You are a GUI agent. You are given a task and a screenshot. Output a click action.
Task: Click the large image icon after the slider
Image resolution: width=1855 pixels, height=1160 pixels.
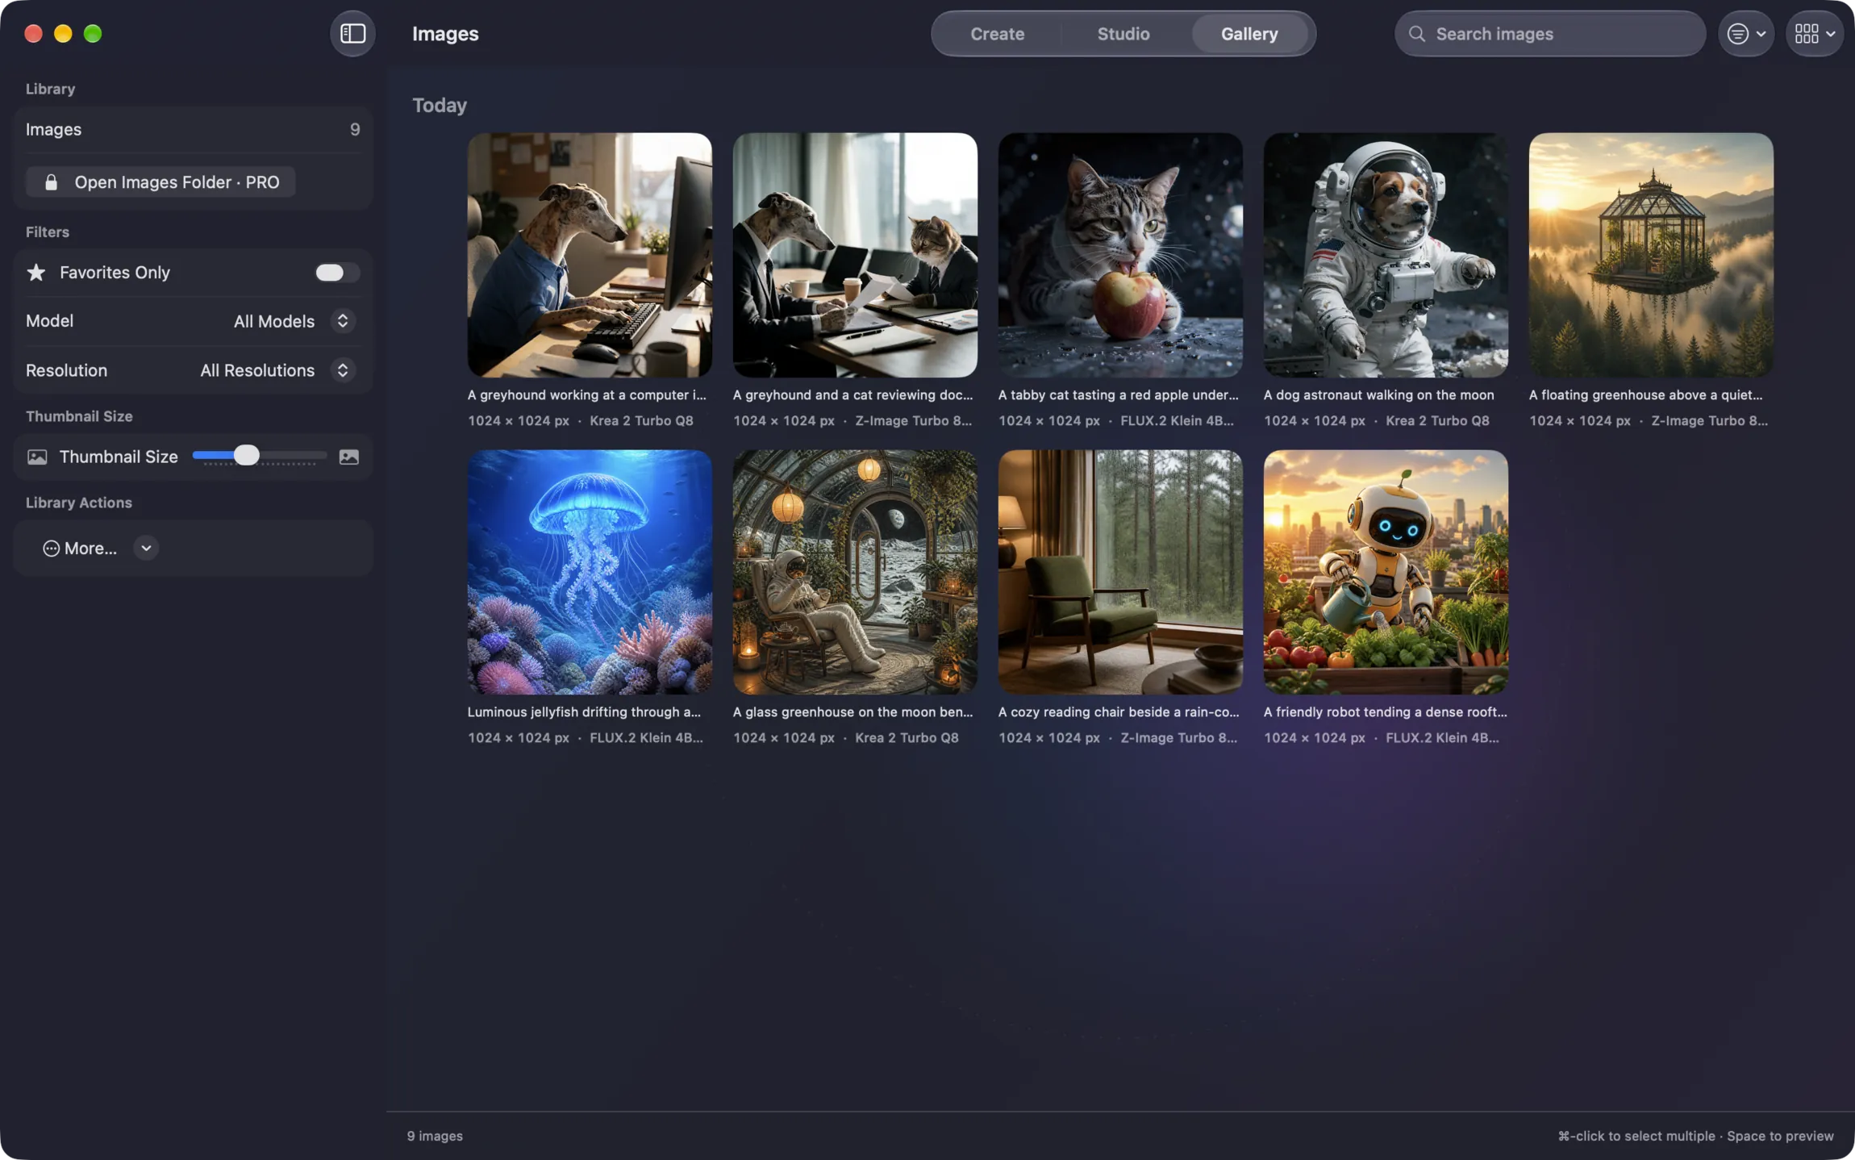348,457
